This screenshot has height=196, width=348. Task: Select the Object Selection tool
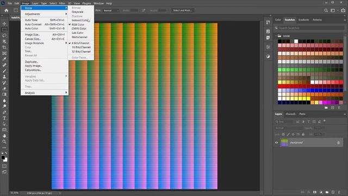click(4, 41)
